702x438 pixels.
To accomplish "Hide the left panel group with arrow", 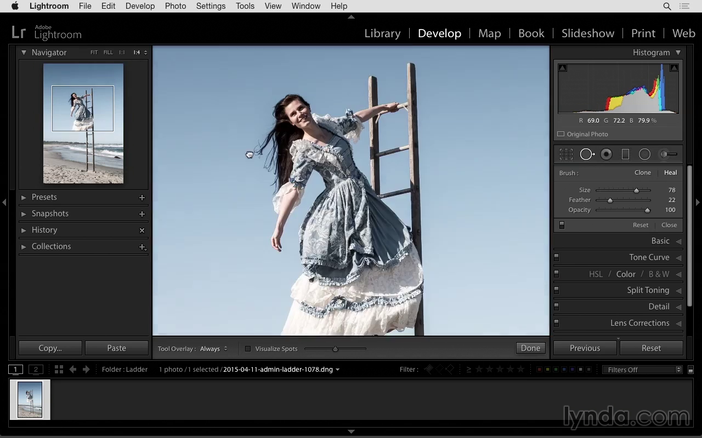I will click(4, 202).
